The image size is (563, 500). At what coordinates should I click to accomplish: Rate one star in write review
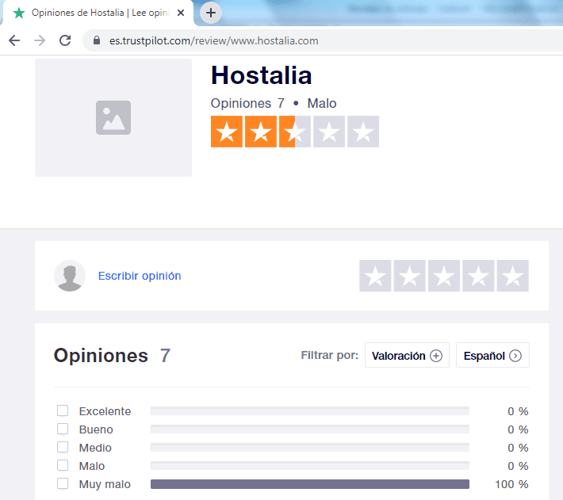(375, 276)
